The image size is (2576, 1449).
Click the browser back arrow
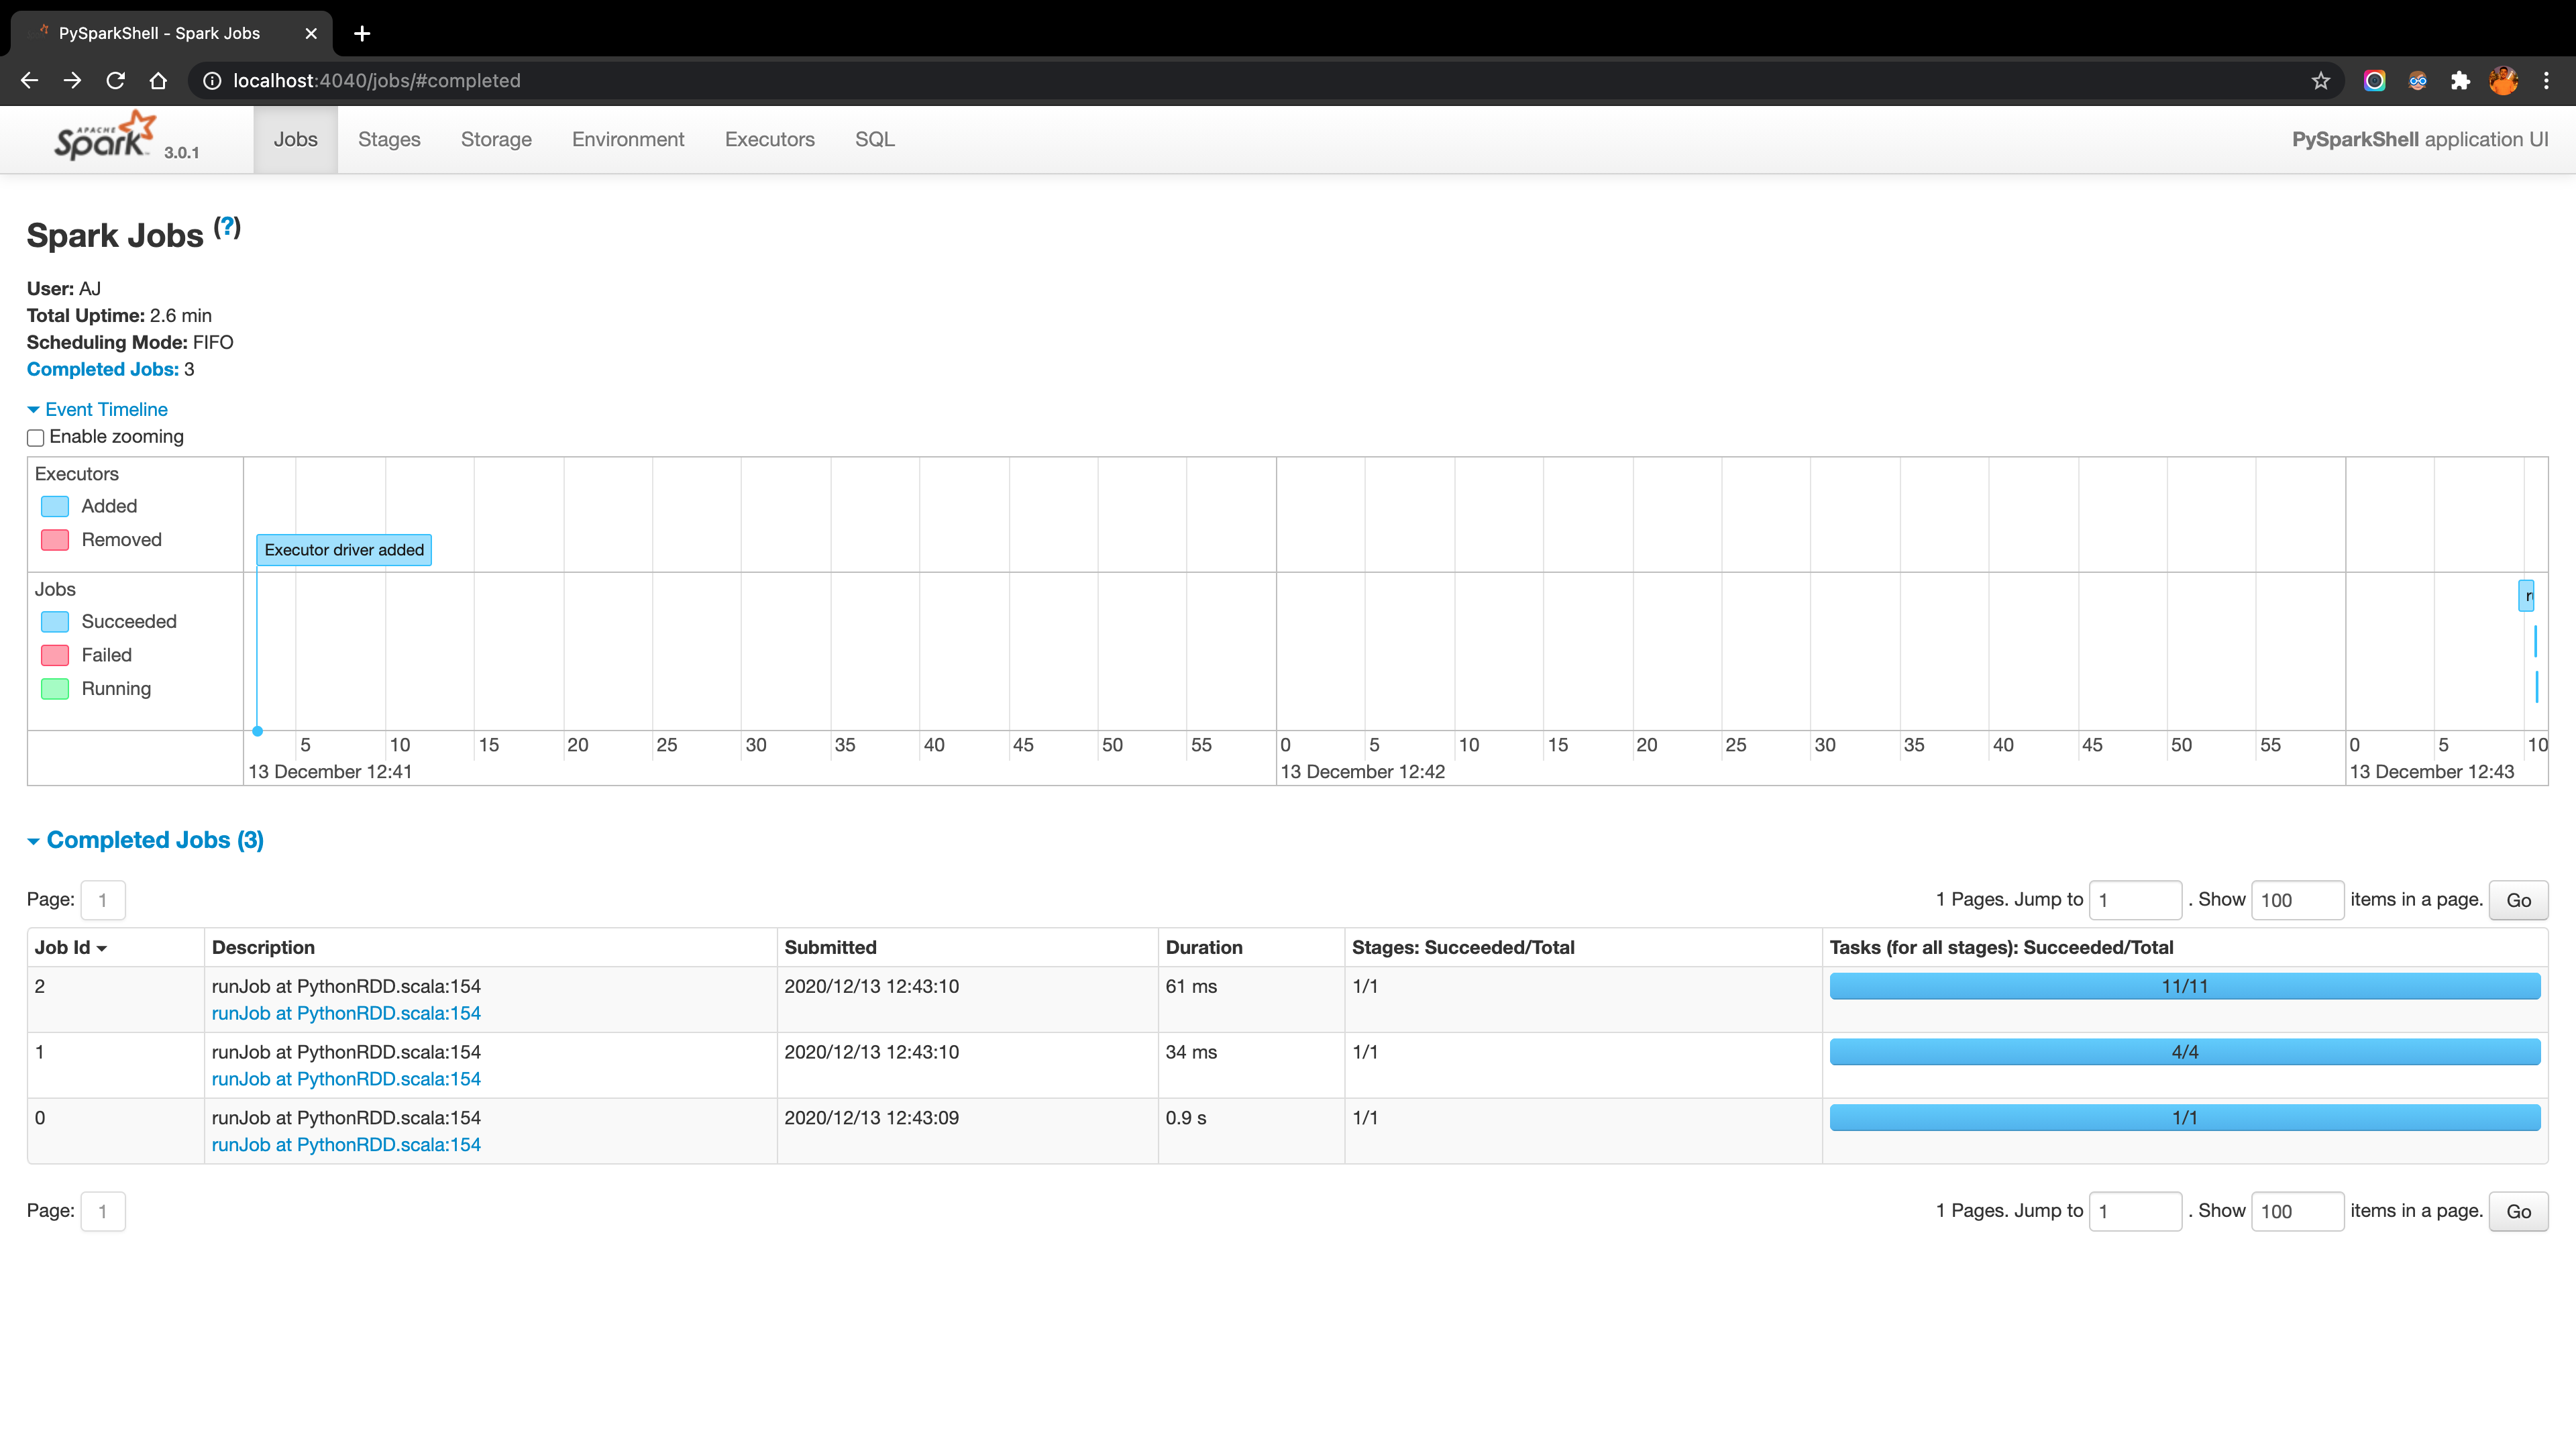tap(29, 80)
